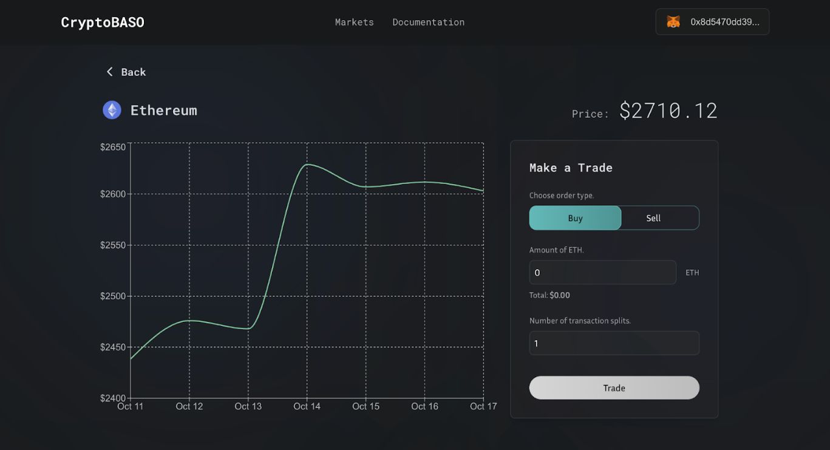
Task: Click the Oct 15 axis label
Action: [x=366, y=406]
